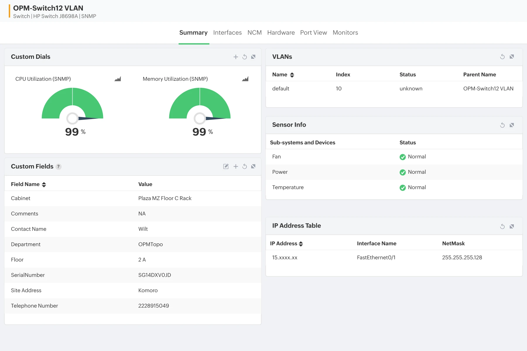Open the Port View tab

[x=314, y=32]
